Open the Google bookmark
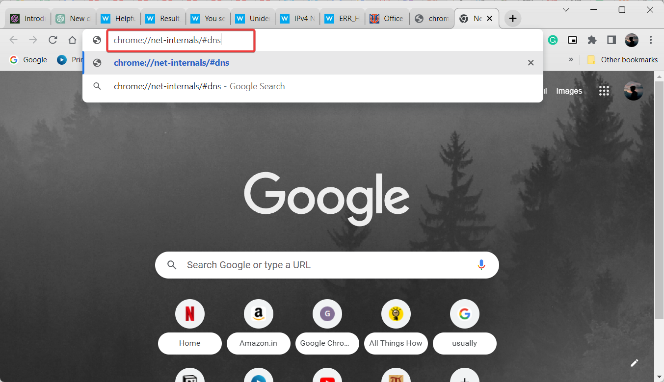 point(28,60)
